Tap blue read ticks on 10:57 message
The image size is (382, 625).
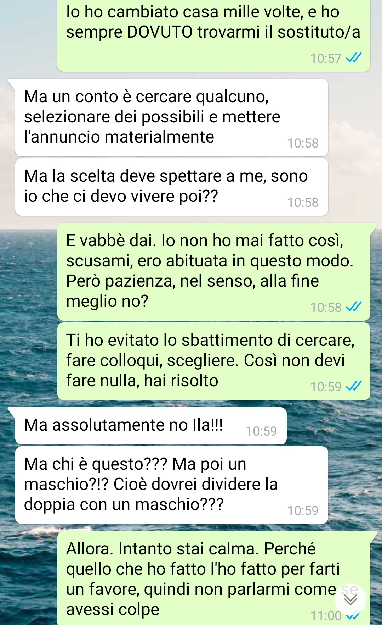[x=354, y=58]
